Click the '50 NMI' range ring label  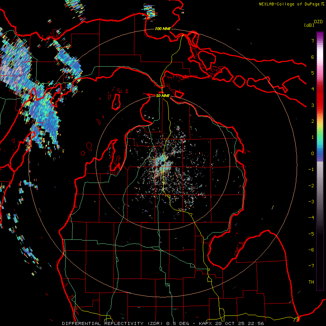point(163,96)
